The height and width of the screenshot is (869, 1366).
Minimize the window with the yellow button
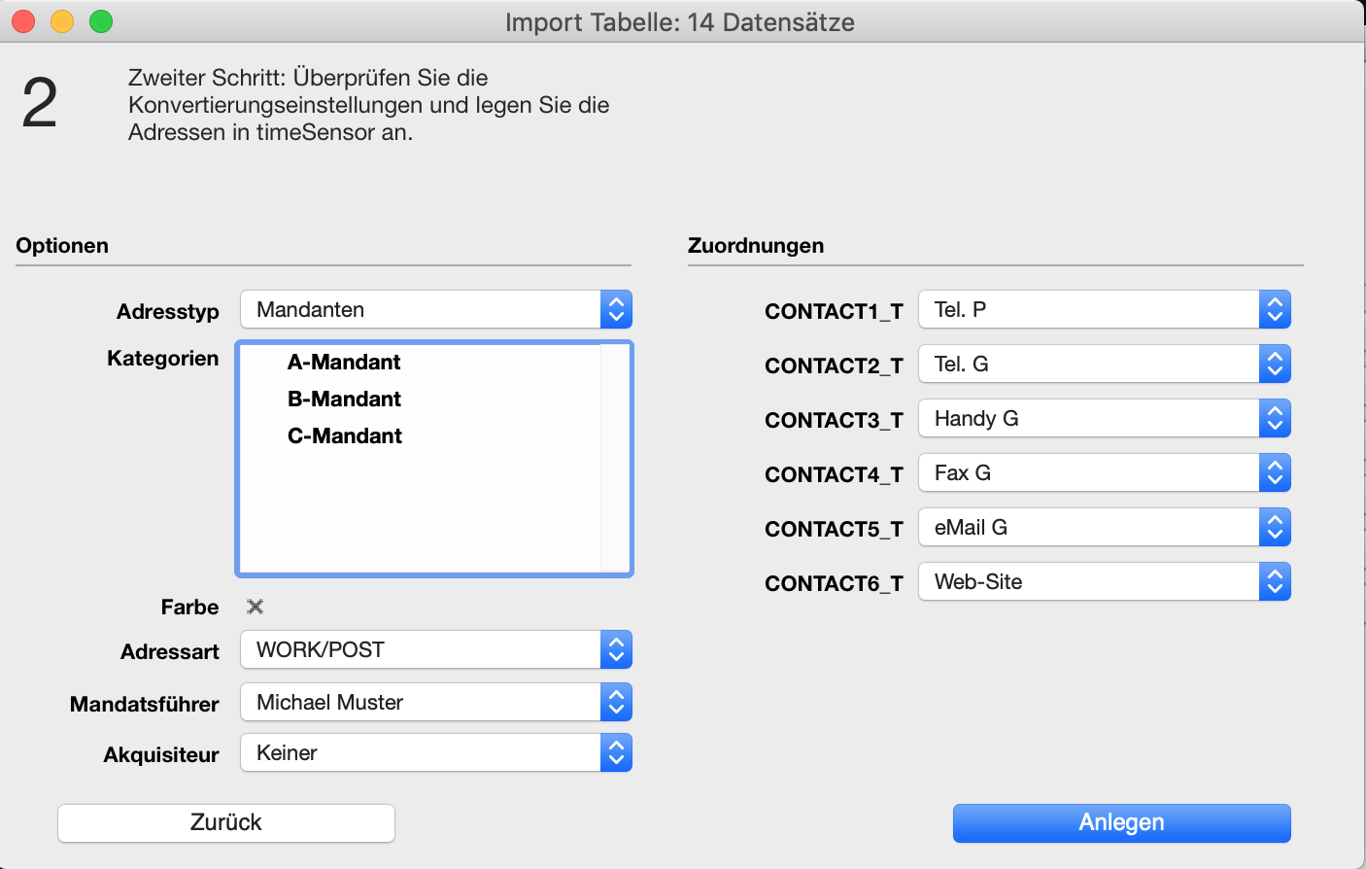62,21
